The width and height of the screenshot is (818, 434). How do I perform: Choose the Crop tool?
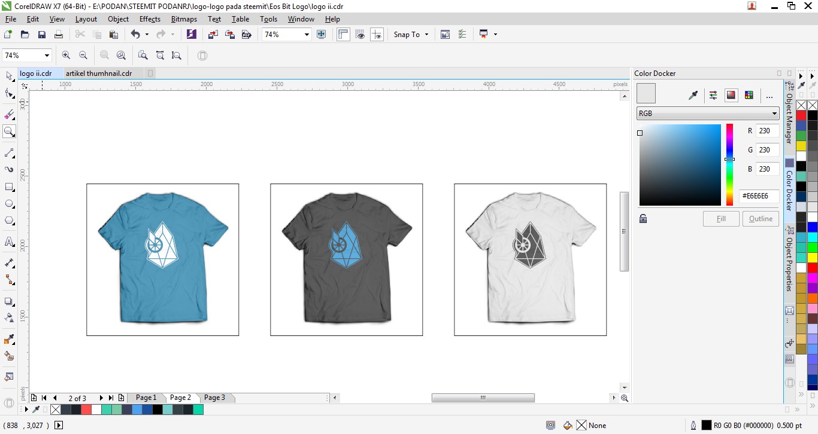[x=9, y=115]
